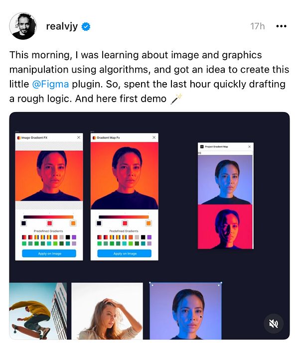
Task: Open the realvjy username link
Action: tap(62, 26)
